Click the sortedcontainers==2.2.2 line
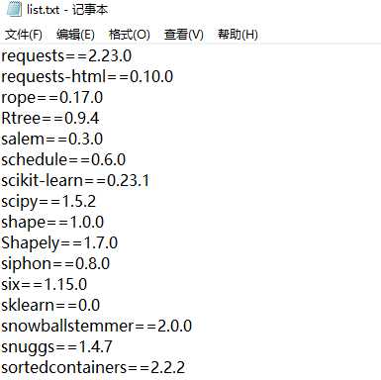 93,367
